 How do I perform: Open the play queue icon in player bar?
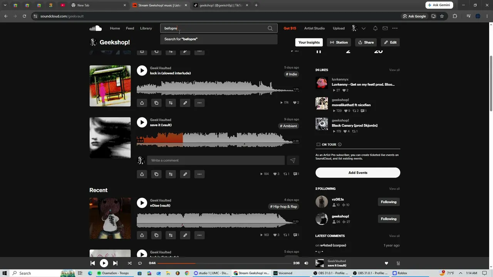pyautogui.click(x=398, y=263)
